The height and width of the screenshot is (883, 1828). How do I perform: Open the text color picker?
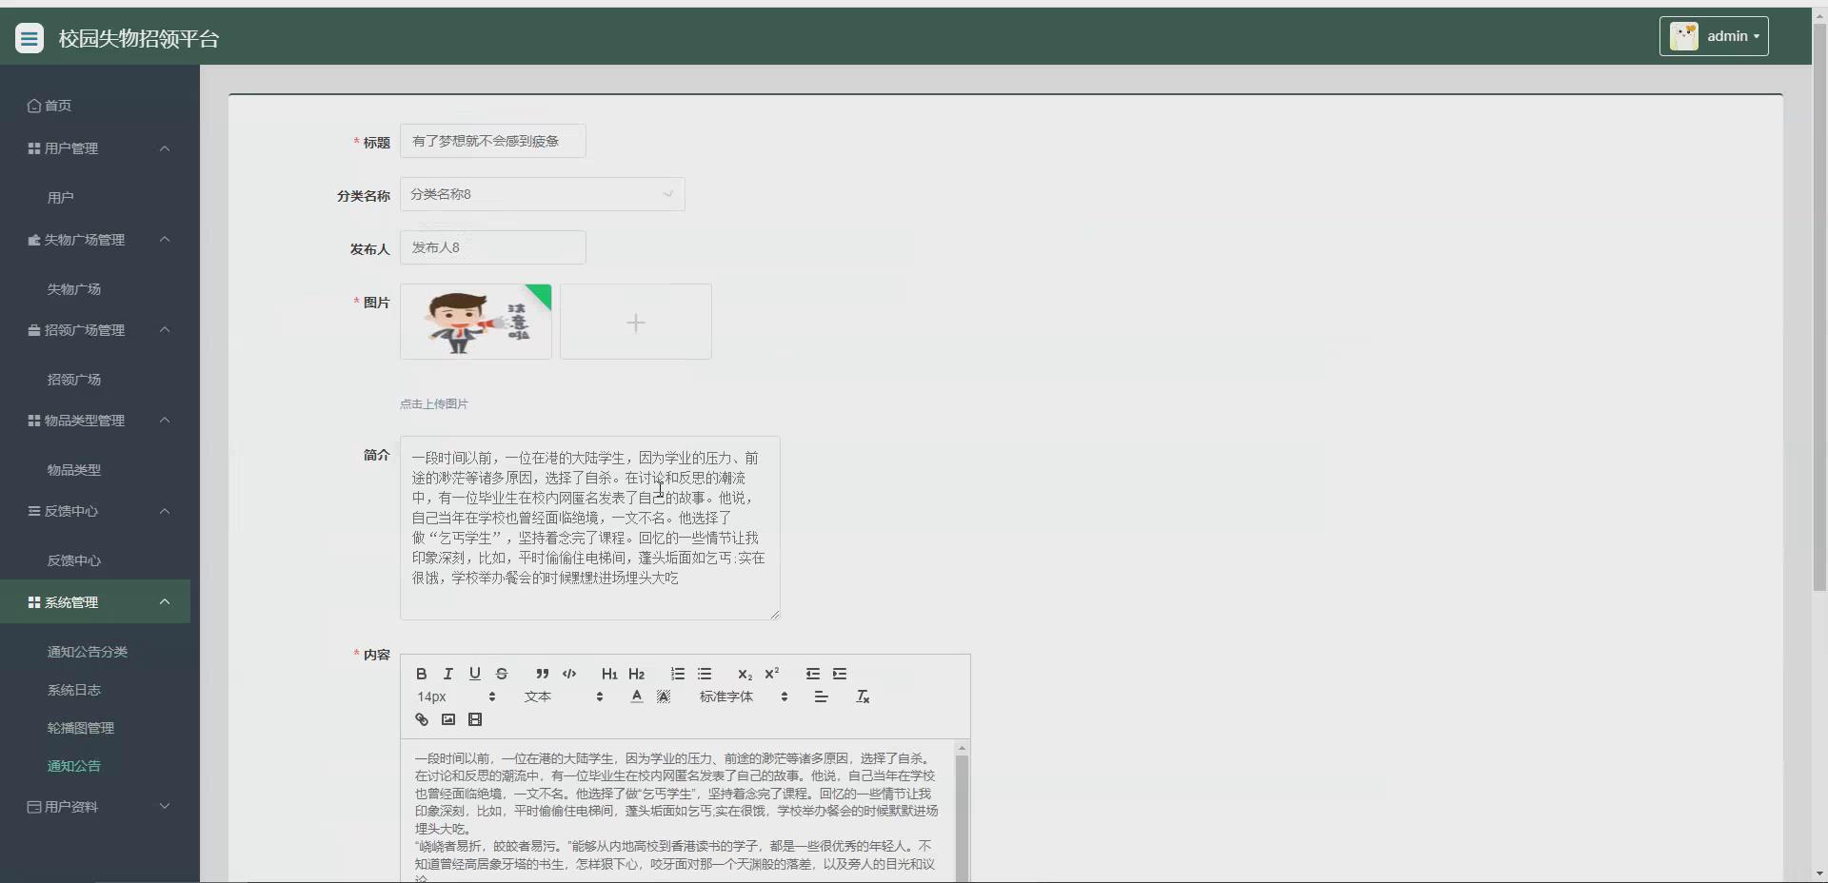pos(636,697)
